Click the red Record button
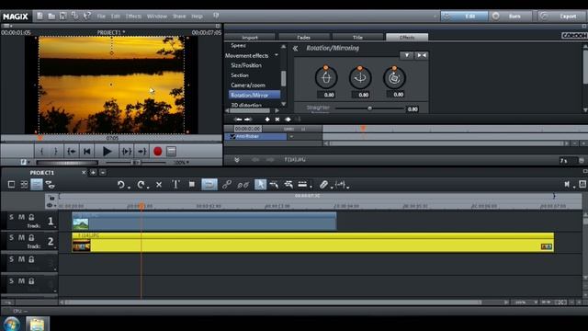Viewport: 588px width, 331px height. 157,151
